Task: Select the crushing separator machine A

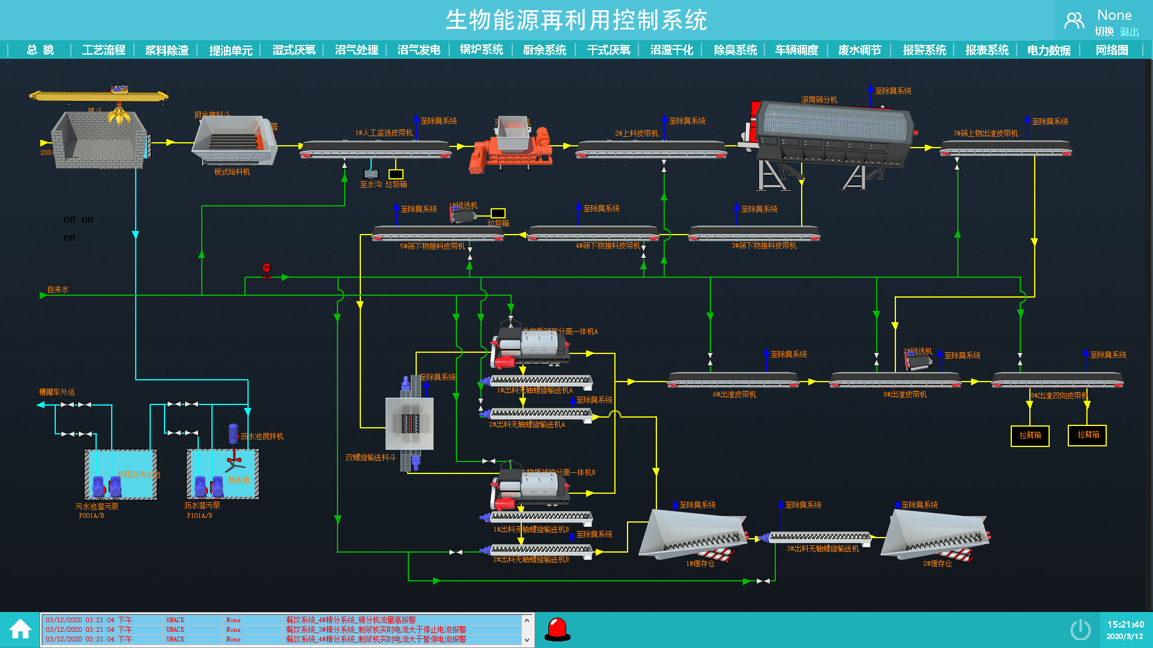Action: point(530,346)
